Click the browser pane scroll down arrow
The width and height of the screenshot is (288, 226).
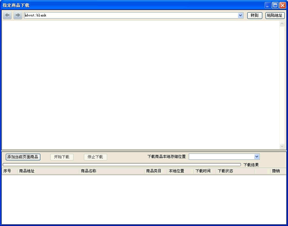282,146
